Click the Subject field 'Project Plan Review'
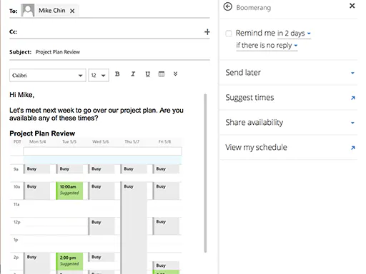This screenshot has width=366, height=274. coord(58,52)
